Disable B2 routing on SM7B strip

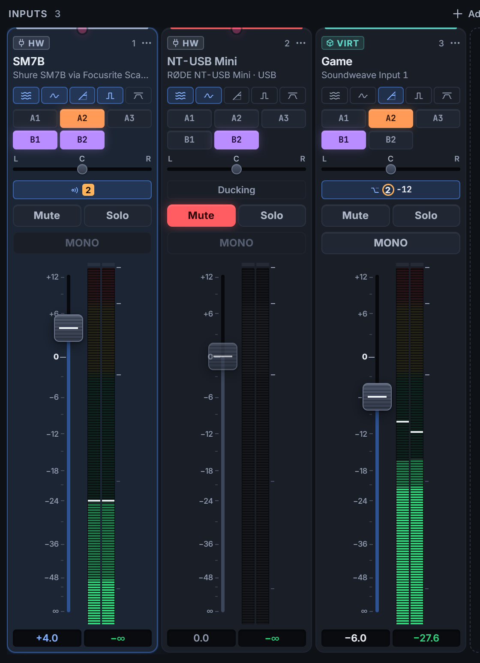[82, 140]
